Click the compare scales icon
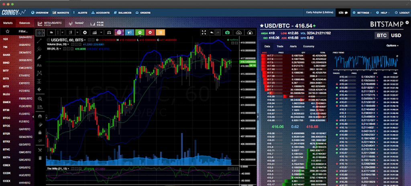This screenshot has width=411, height=186. 109,32
